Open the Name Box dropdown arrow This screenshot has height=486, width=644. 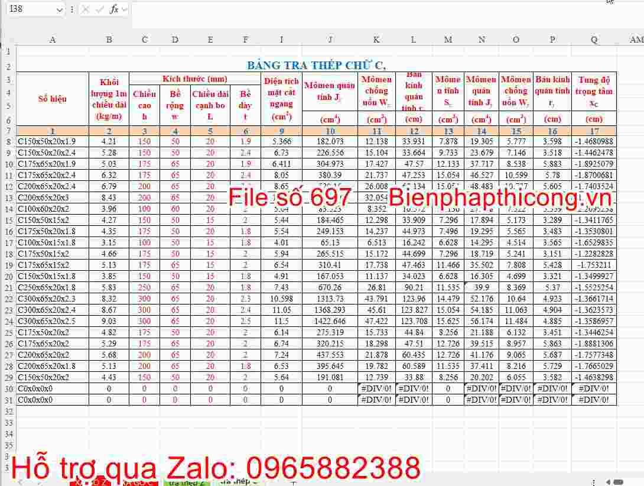59,9
